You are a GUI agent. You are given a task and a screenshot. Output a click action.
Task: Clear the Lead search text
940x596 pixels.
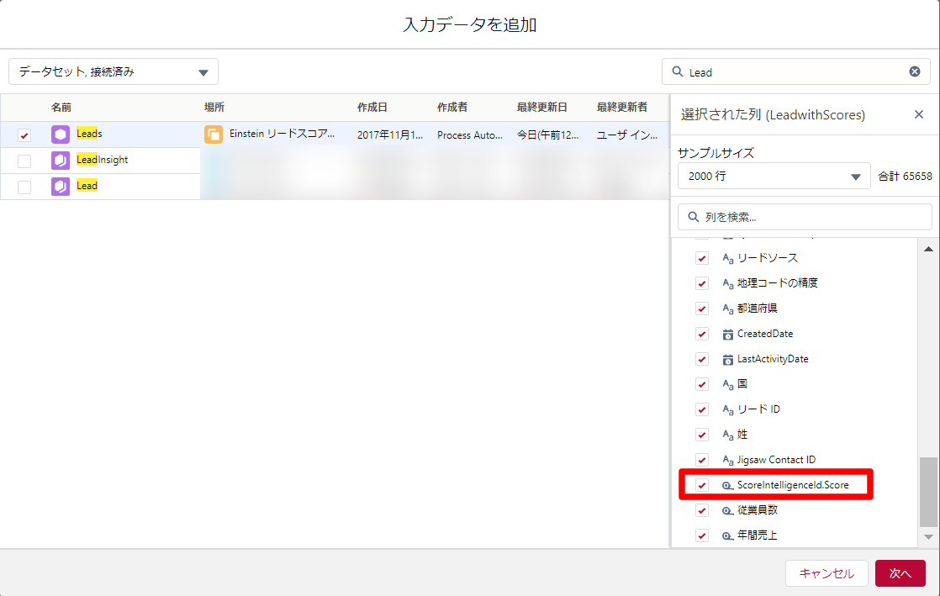(x=915, y=72)
